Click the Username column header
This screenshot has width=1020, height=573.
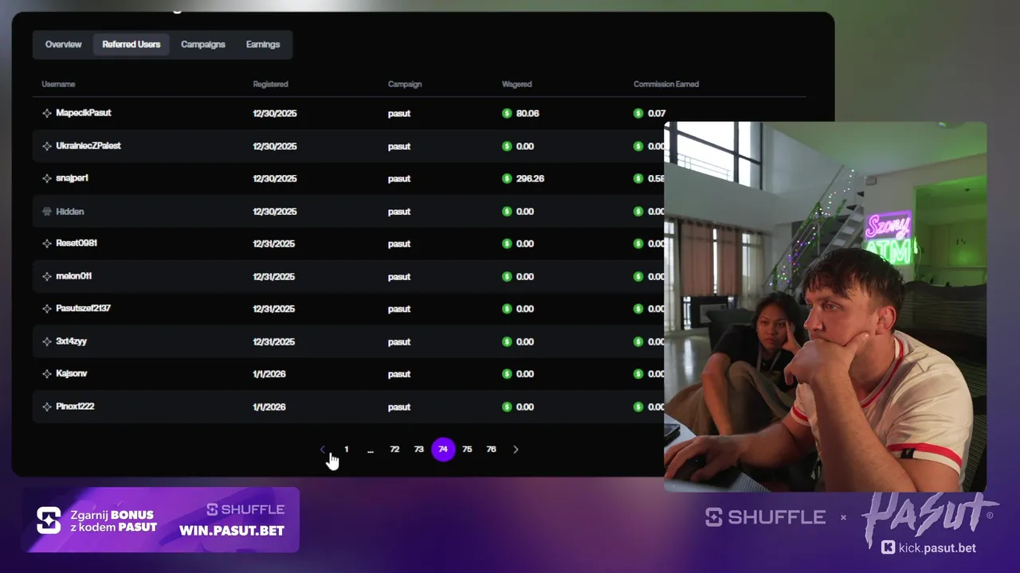click(x=58, y=84)
